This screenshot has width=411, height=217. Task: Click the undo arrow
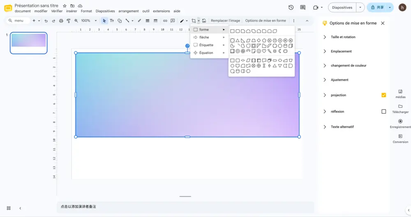pyautogui.click(x=46, y=21)
